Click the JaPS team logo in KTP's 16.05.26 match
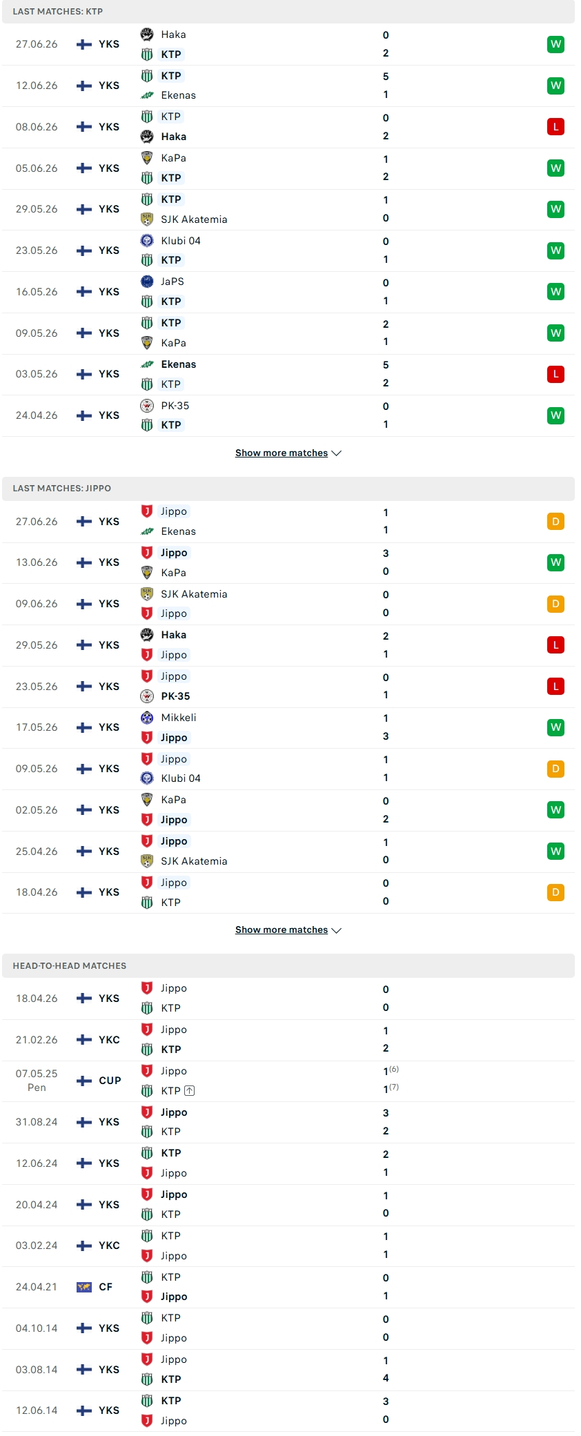The width and height of the screenshot is (581, 1436). click(x=147, y=282)
